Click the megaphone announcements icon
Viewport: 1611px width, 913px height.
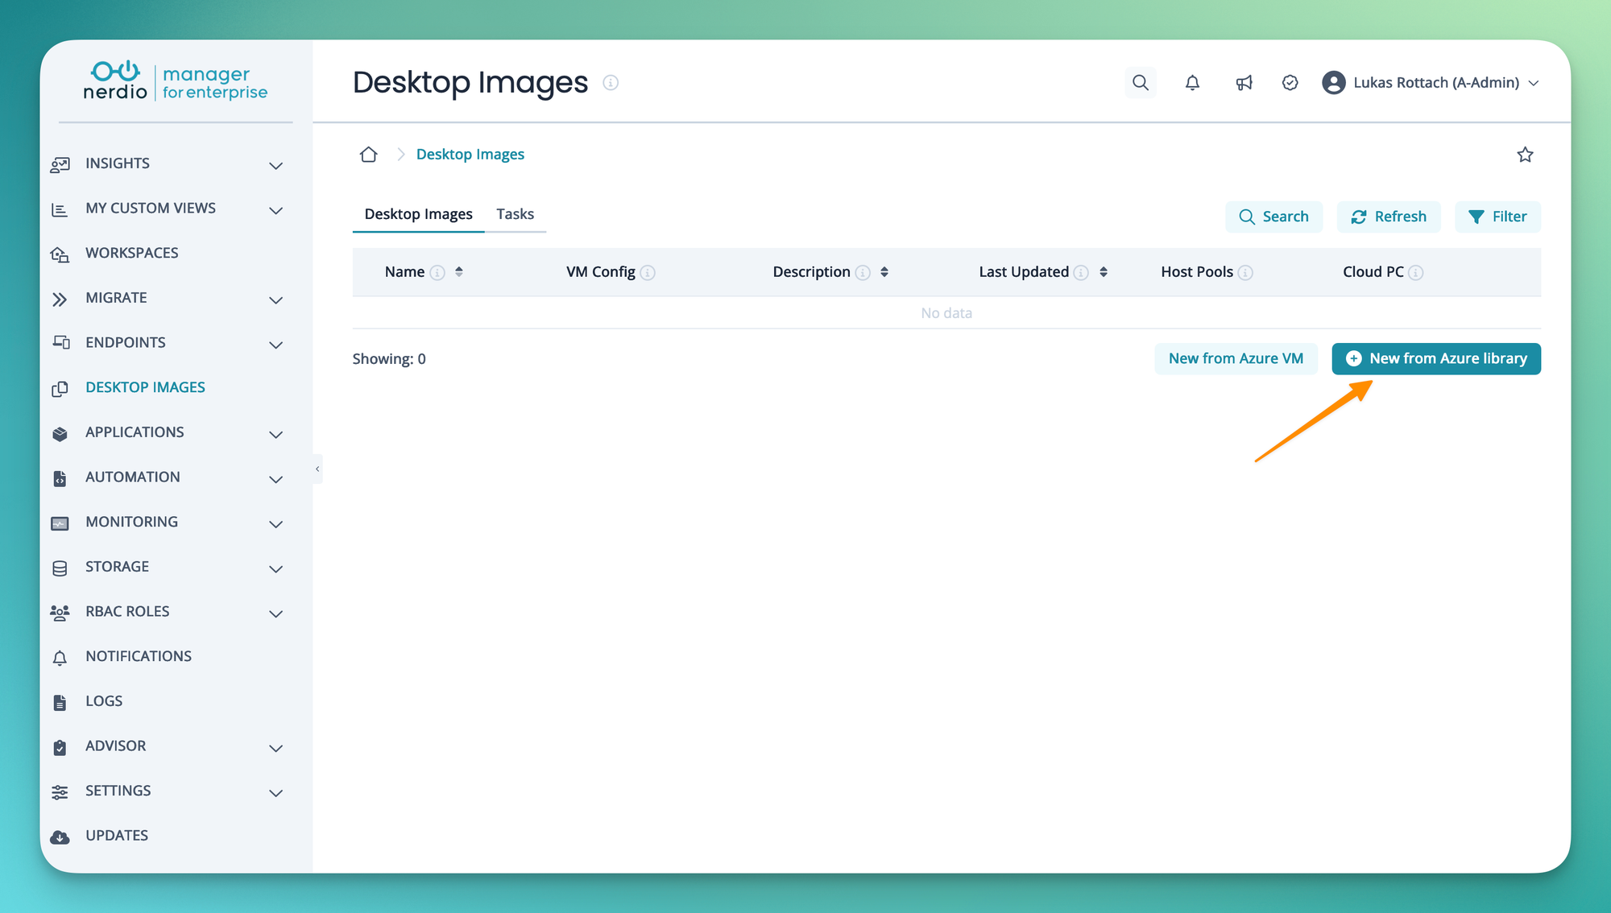(1244, 82)
